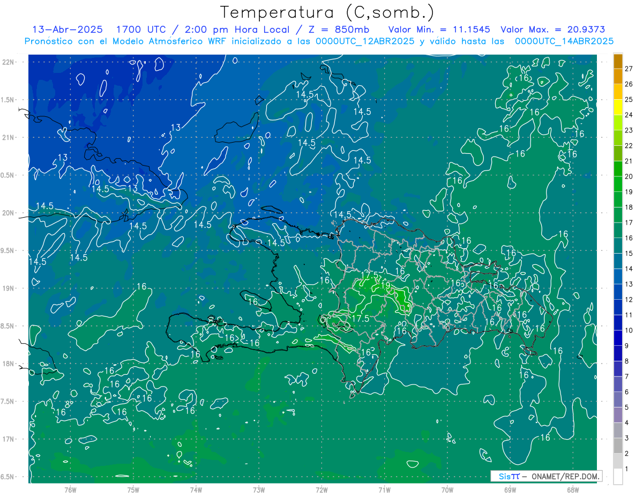Click the 5 label on the color scale
The width and height of the screenshot is (643, 497).
click(x=627, y=407)
